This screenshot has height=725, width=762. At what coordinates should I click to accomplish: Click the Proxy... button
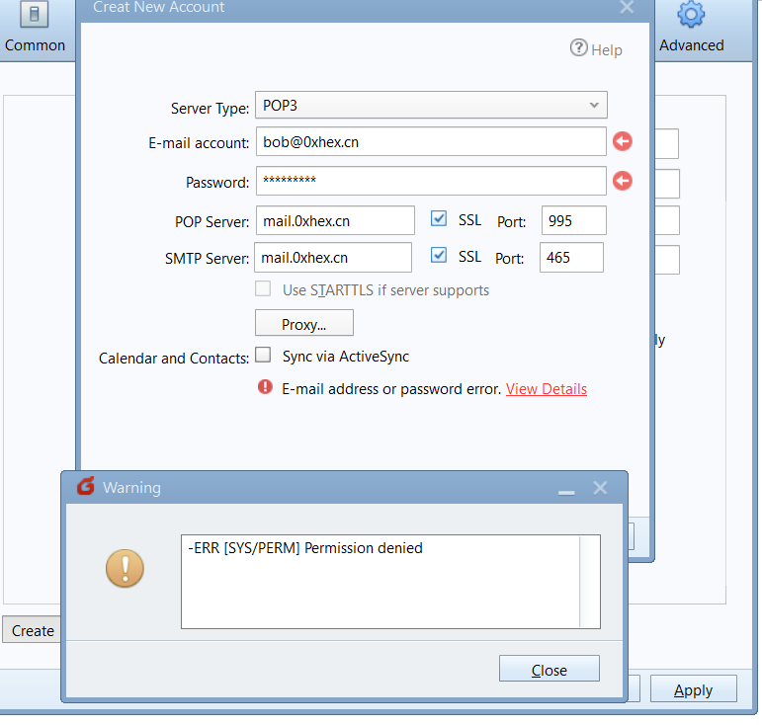pyautogui.click(x=303, y=324)
